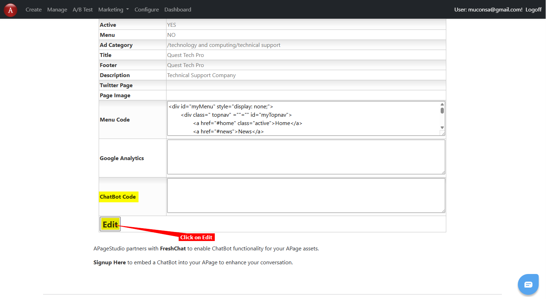Viewport: 546px width, 299px height.
Task: Grab the Google Analytics textarea resize handle
Action: (x=443, y=172)
